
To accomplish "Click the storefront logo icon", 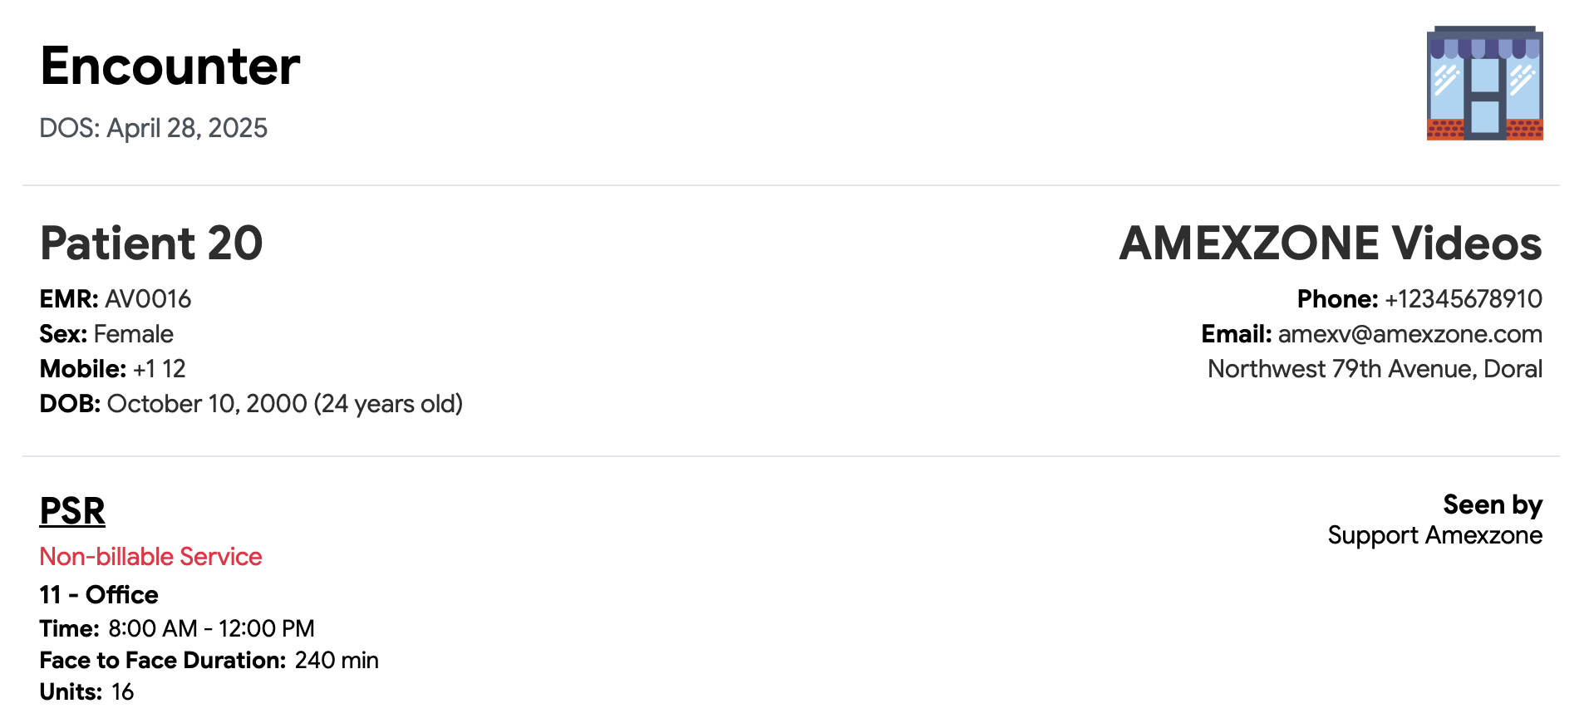I will pos(1484,83).
